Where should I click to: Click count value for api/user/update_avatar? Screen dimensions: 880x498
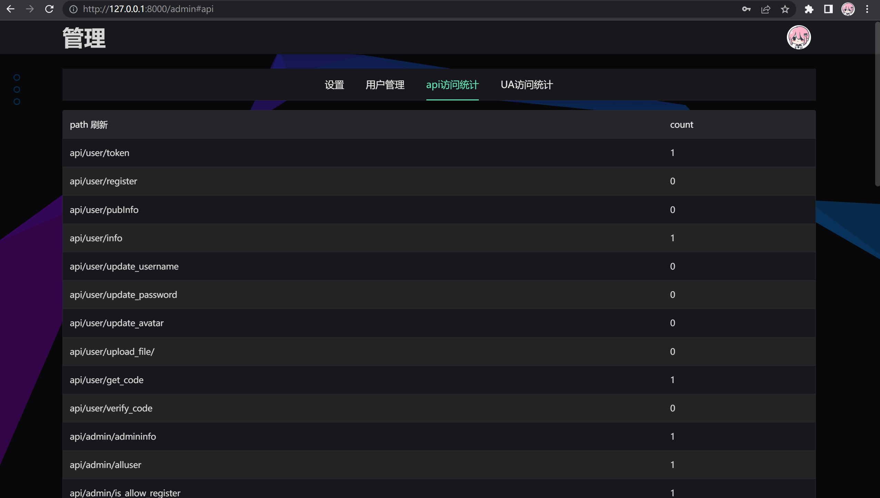[672, 323]
